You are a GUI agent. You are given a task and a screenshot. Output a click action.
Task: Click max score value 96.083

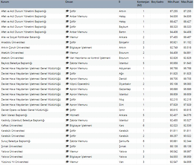point(187,84)
